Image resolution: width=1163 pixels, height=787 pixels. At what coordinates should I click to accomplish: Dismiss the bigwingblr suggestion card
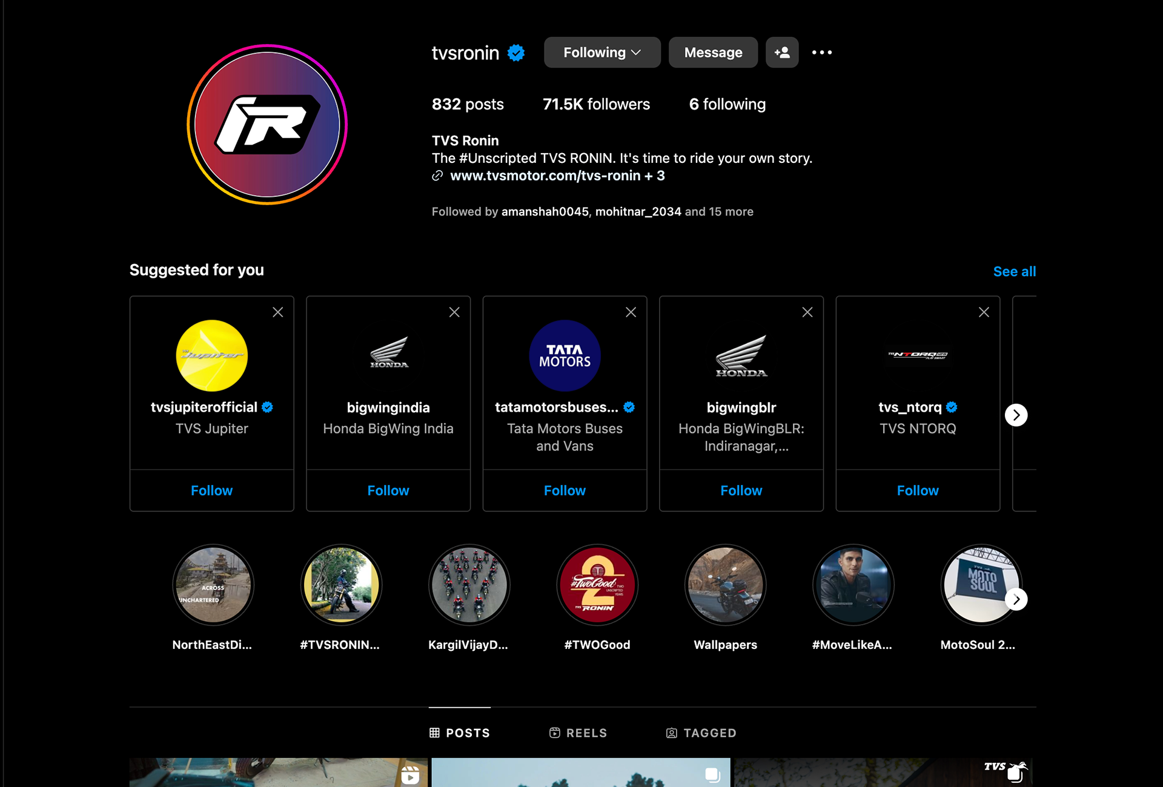[x=807, y=312]
